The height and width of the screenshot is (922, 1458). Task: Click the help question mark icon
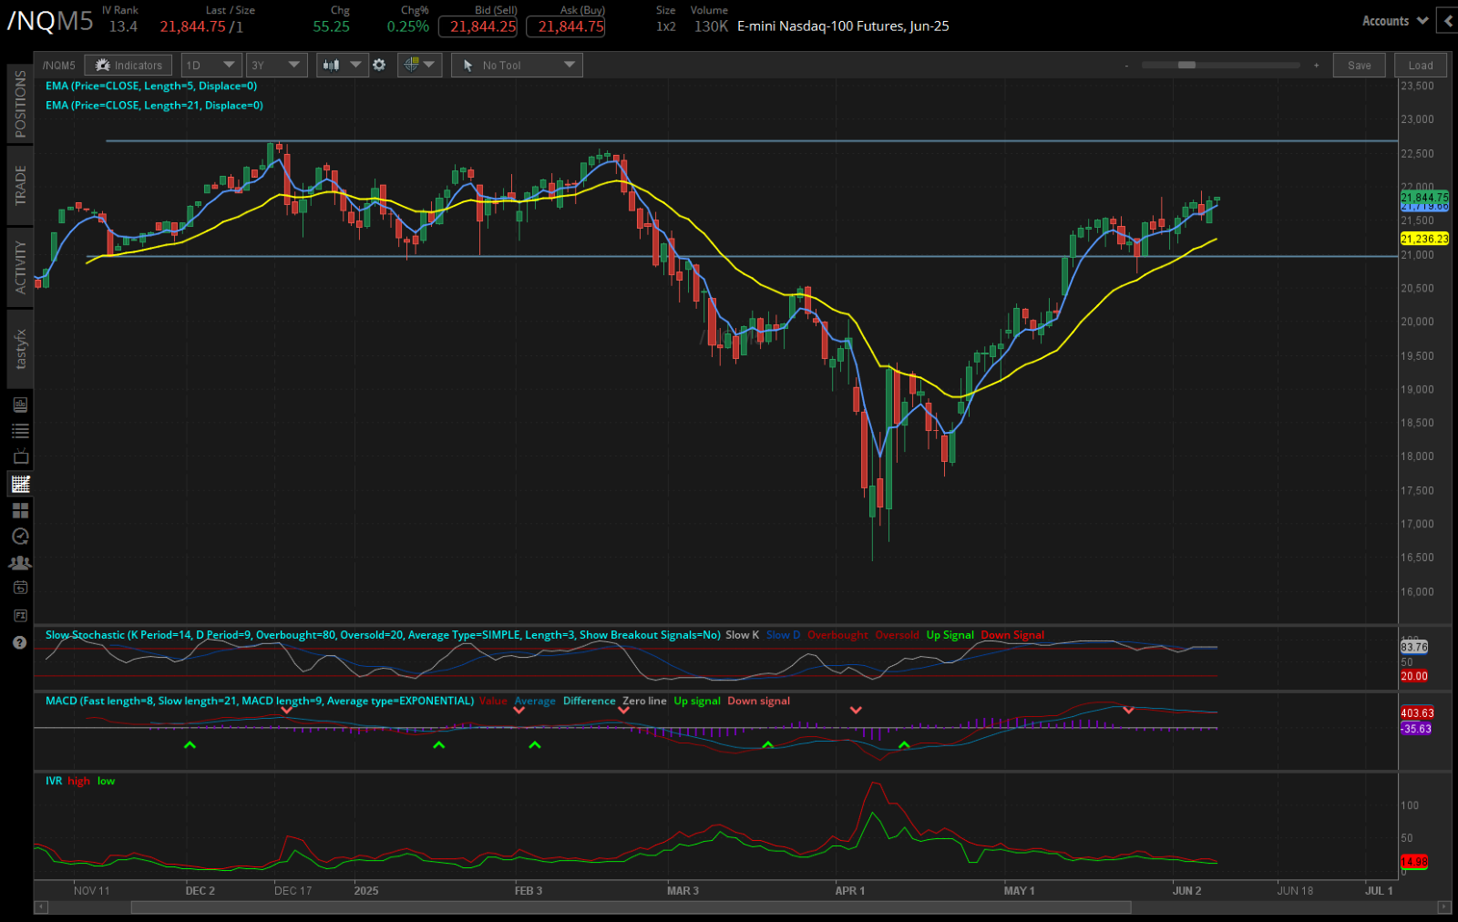(x=20, y=642)
